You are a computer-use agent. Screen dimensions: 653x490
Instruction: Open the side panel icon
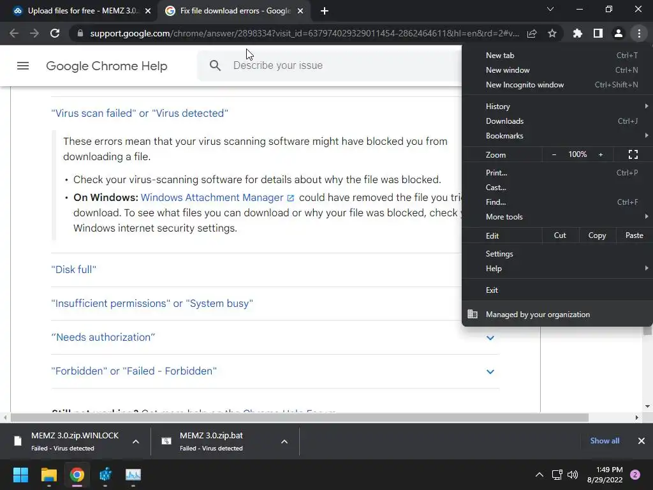click(x=598, y=33)
